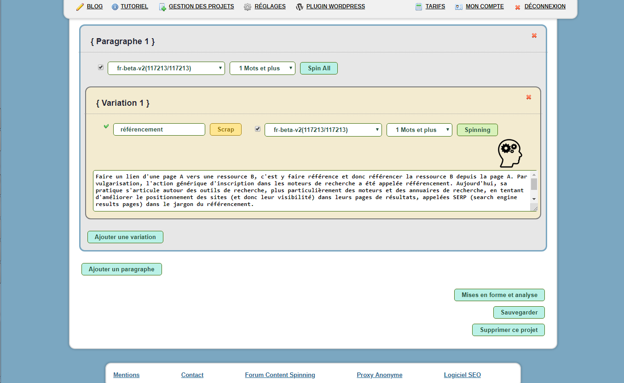
Task: Click the text area scrollbar up arrow
Action: tap(534, 175)
